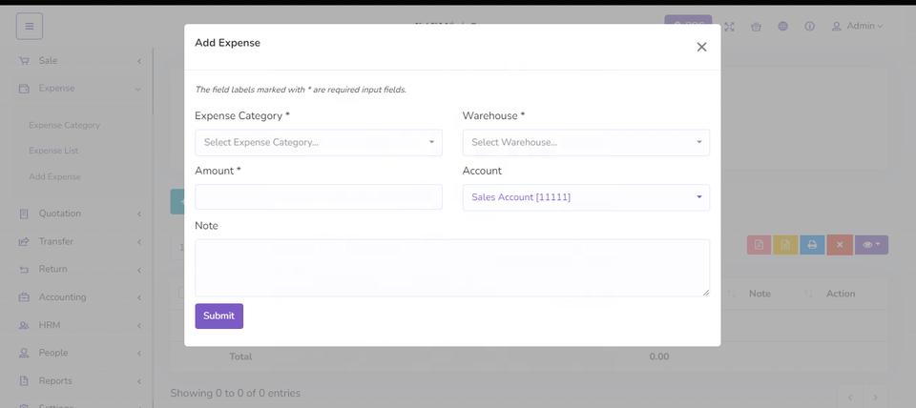Viewport: 916px width, 408px height.
Task: Open the Expense List link in sidebar
Action: click(x=53, y=151)
